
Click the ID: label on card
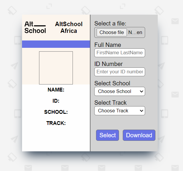56,101
